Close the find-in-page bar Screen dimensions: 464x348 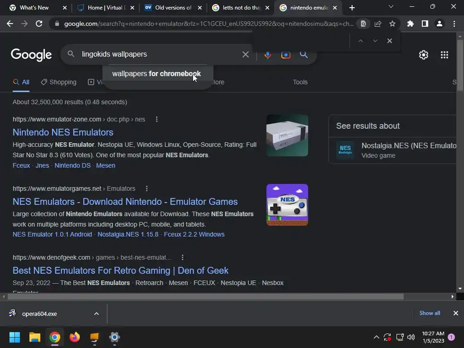390,41
